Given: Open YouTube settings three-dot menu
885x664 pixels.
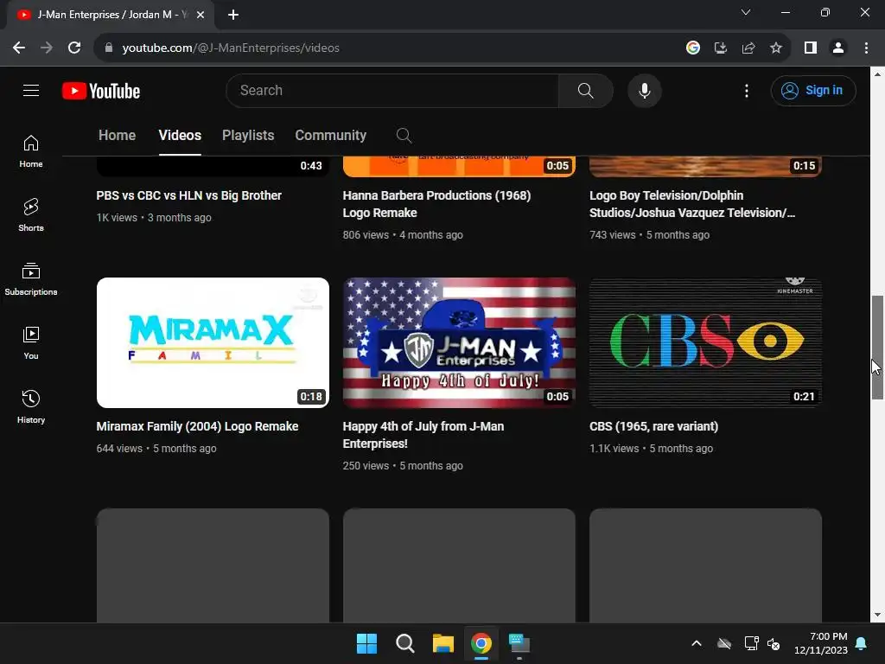Looking at the screenshot, I should 746,90.
